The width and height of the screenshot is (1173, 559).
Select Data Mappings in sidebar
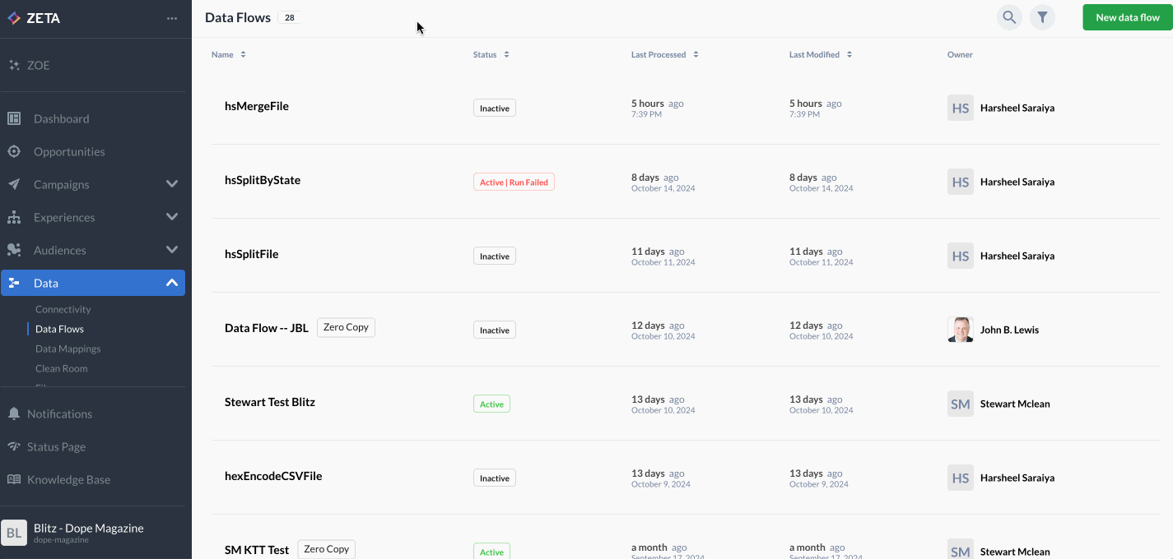point(67,349)
